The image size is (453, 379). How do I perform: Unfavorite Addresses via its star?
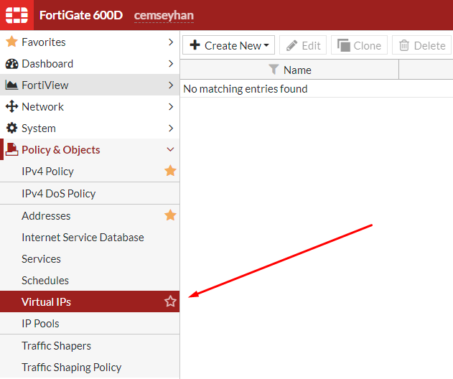pos(170,215)
